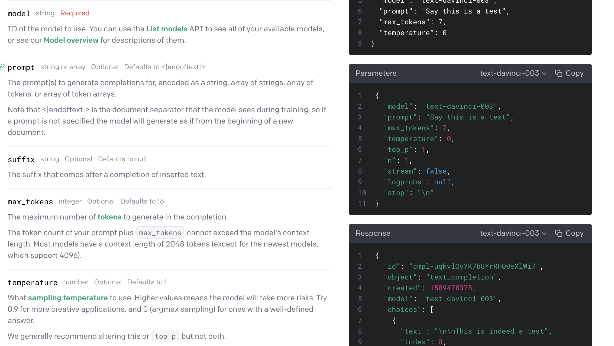This screenshot has height=346, width=614.
Task: Click the prompt parameter name heading
Action: point(21,67)
